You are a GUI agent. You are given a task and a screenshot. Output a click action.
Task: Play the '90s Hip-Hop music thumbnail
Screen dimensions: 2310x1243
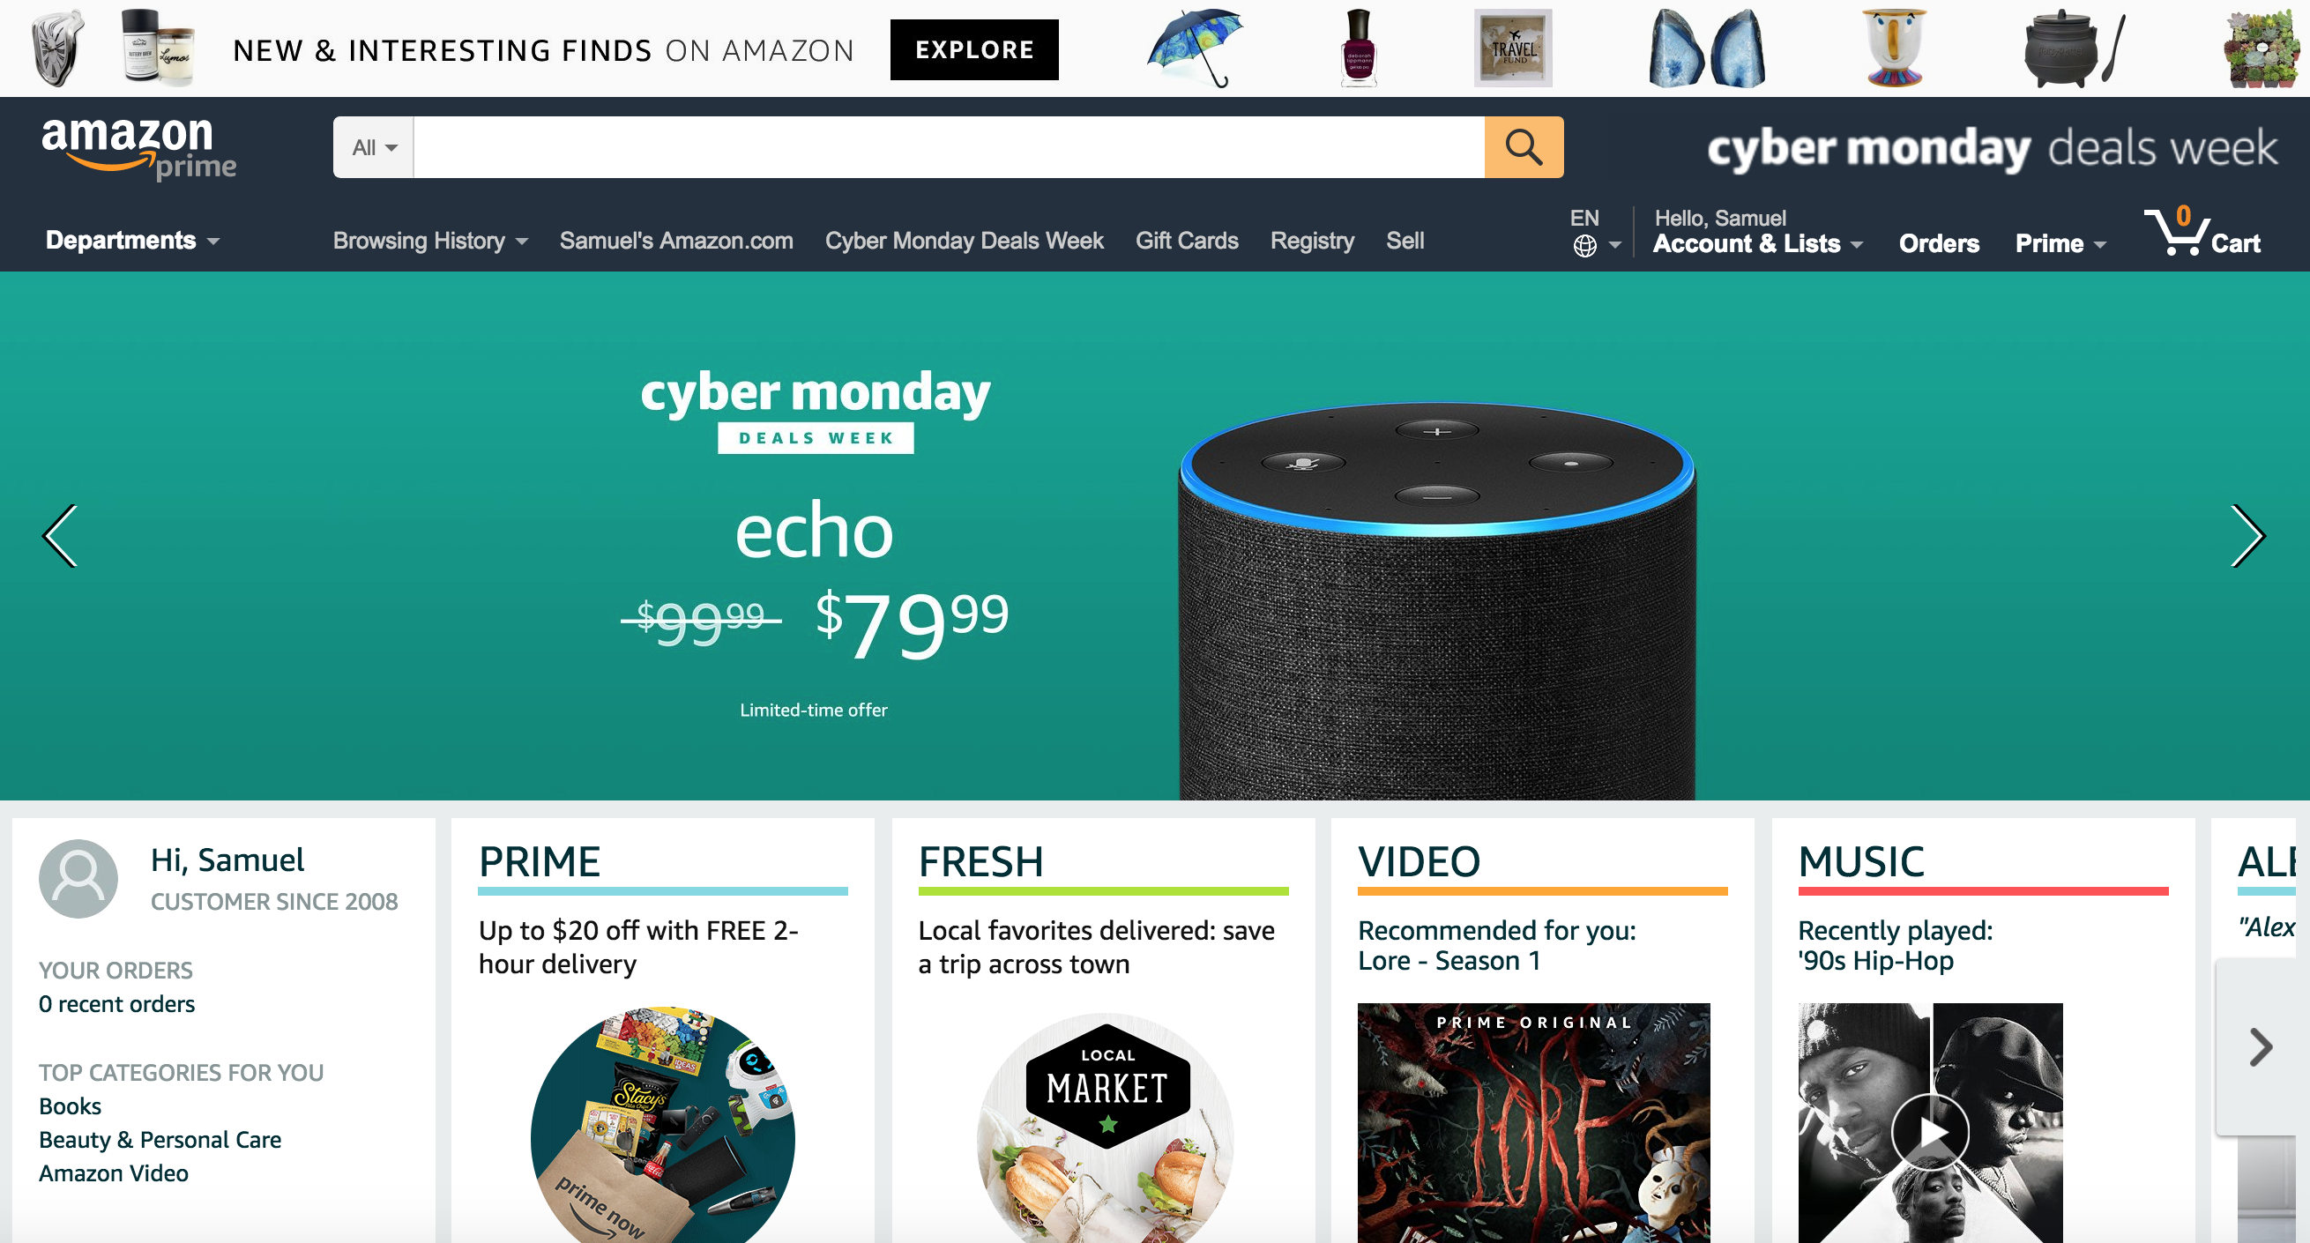pos(1930,1132)
